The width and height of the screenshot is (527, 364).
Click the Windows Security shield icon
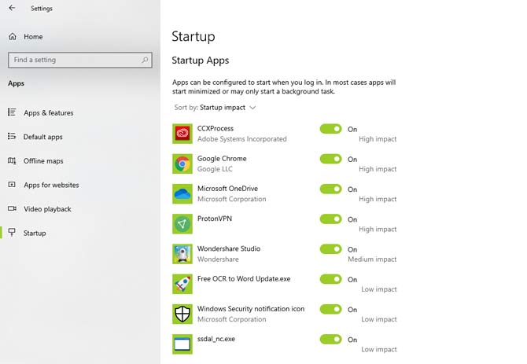click(x=182, y=314)
